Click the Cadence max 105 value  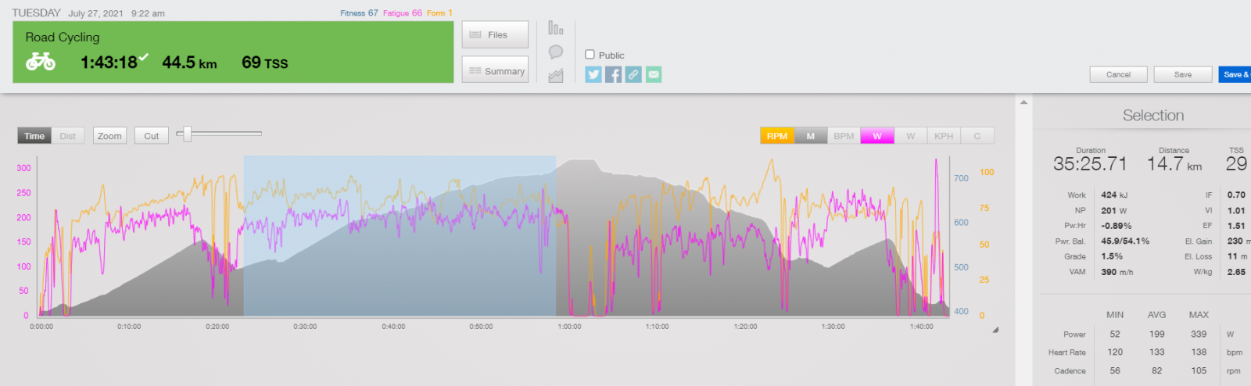[1199, 371]
